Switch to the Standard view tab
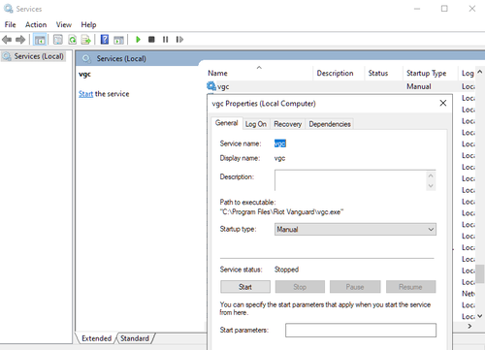The height and width of the screenshot is (350, 485). (x=135, y=338)
